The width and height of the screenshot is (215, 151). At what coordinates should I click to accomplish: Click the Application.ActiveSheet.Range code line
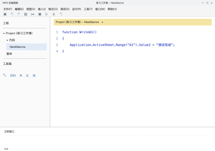(x=122, y=45)
